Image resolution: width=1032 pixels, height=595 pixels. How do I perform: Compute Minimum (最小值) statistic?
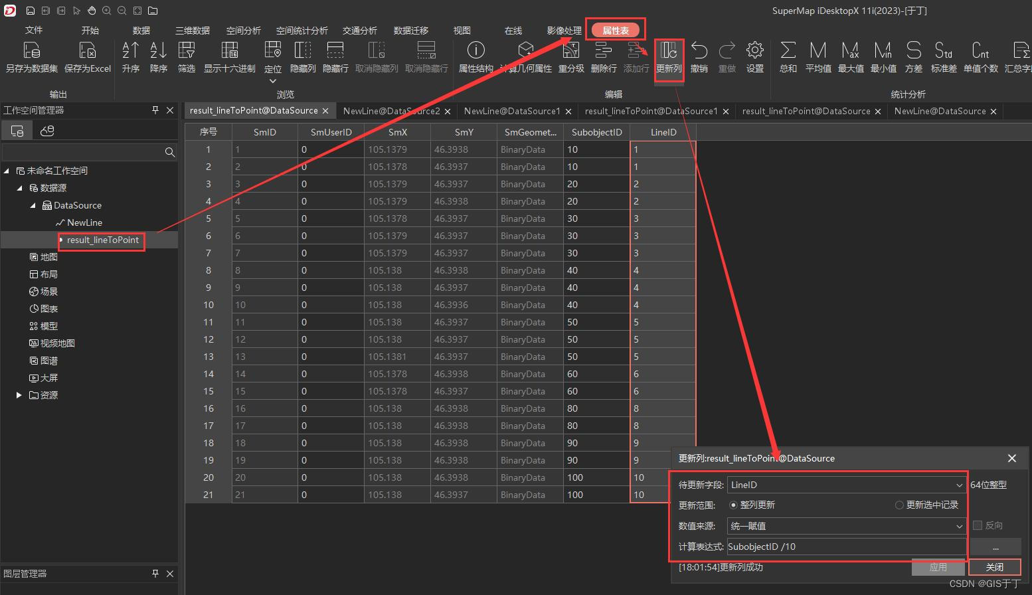pos(883,50)
